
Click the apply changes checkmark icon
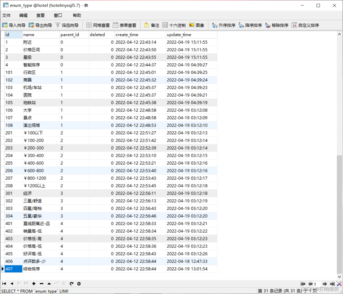tap(56, 284)
